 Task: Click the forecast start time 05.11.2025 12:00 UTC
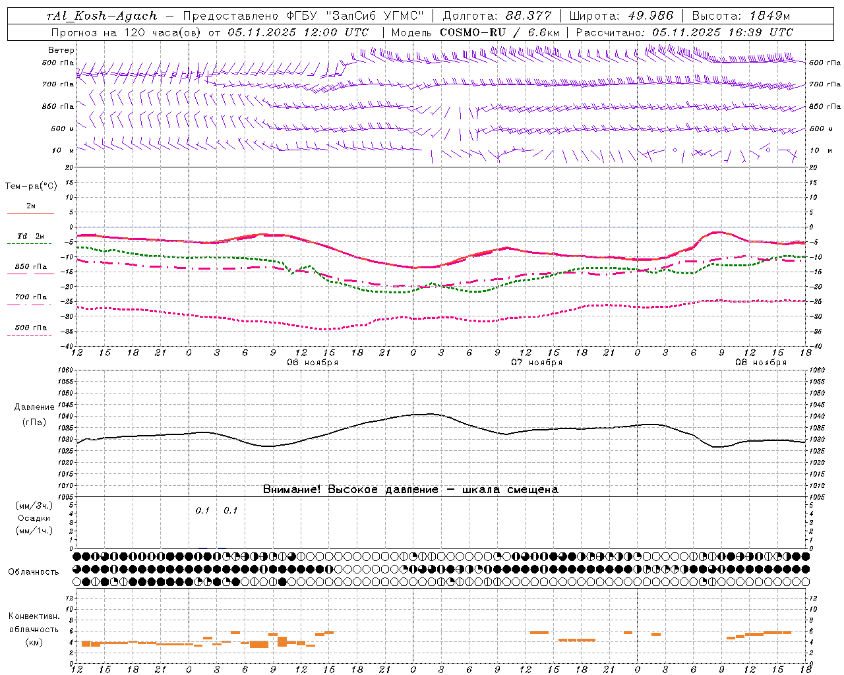(298, 32)
